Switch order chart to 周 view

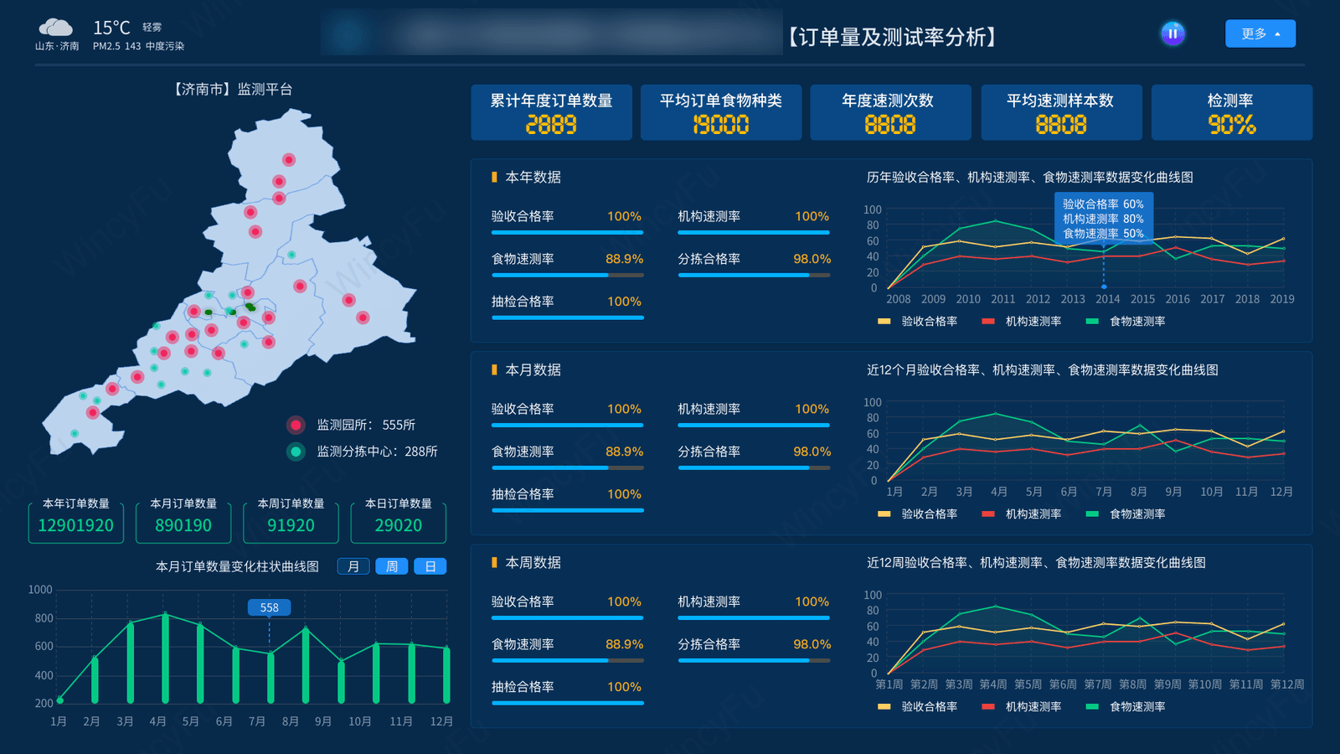392,566
